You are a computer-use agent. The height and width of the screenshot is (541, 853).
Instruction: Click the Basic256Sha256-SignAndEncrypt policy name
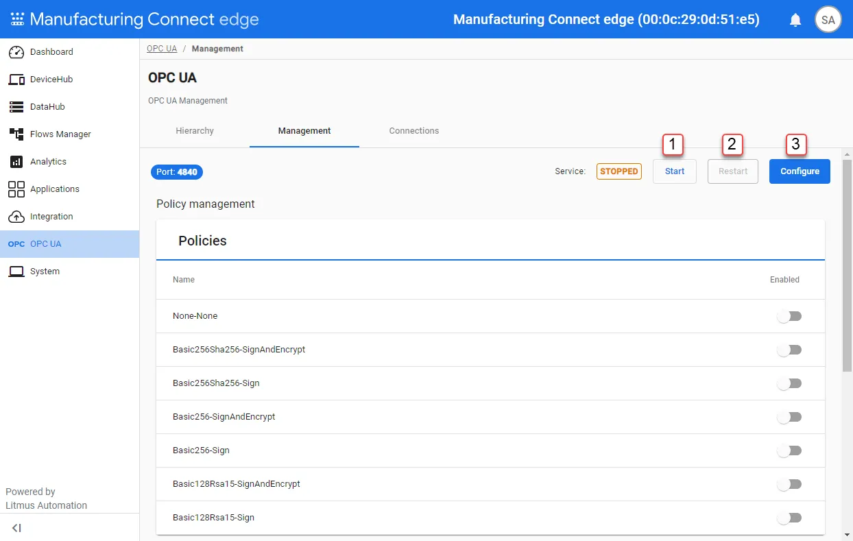pyautogui.click(x=239, y=350)
